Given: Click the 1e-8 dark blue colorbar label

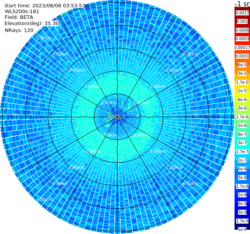Looking at the screenshot, I should pyautogui.click(x=242, y=195).
